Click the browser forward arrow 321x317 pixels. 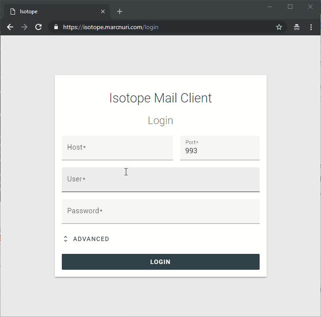pyautogui.click(x=24, y=27)
